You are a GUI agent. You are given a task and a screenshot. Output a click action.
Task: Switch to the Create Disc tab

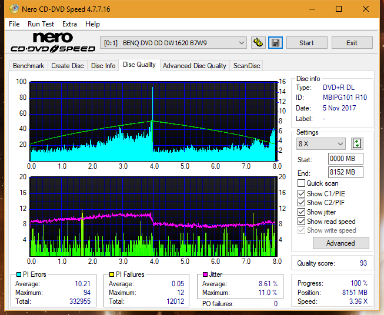click(x=68, y=66)
